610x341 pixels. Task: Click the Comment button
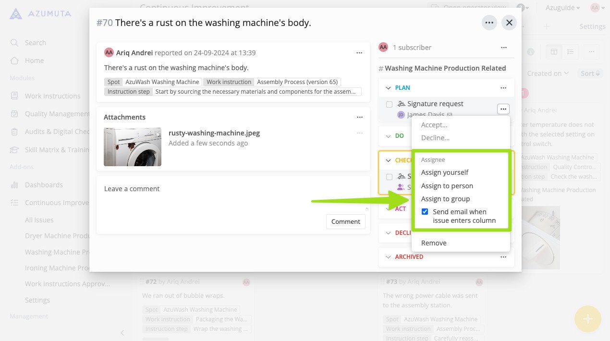[x=345, y=221]
